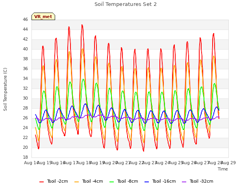Image resolution: width=252 pixels, height=189 pixels.
Task: Click the Time axis label
Action: (x=223, y=169)
